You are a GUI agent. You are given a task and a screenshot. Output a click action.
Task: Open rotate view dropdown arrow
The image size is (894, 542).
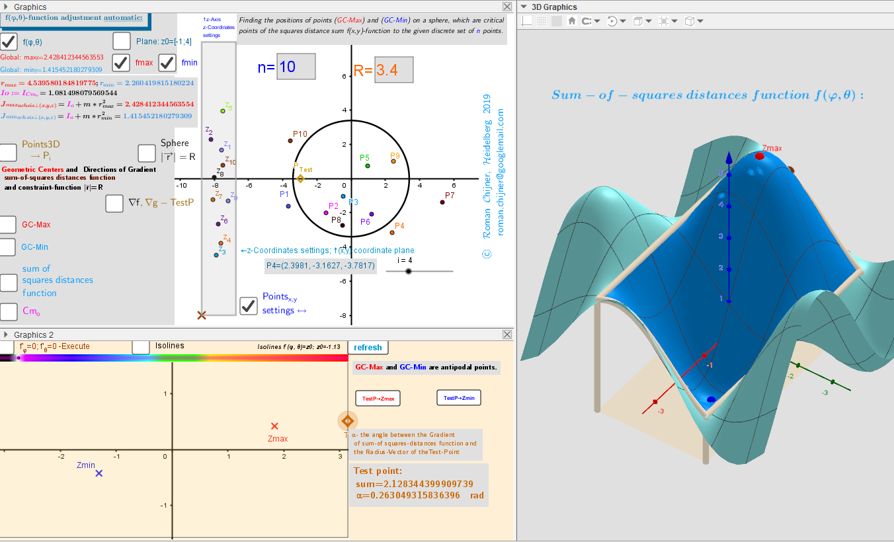[624, 21]
